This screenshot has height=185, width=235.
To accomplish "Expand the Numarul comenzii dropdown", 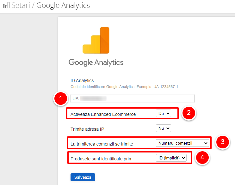I will [182, 143].
